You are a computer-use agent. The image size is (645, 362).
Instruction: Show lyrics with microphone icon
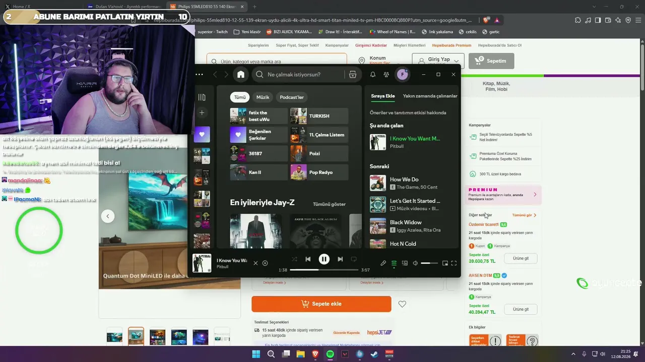point(383,263)
